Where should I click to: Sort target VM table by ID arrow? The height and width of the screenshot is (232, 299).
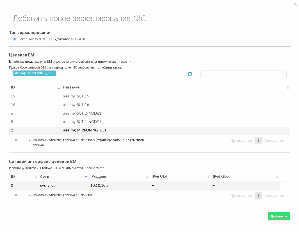(x=59, y=88)
